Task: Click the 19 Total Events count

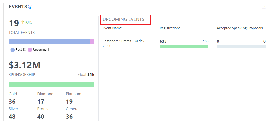Action: click(14, 23)
